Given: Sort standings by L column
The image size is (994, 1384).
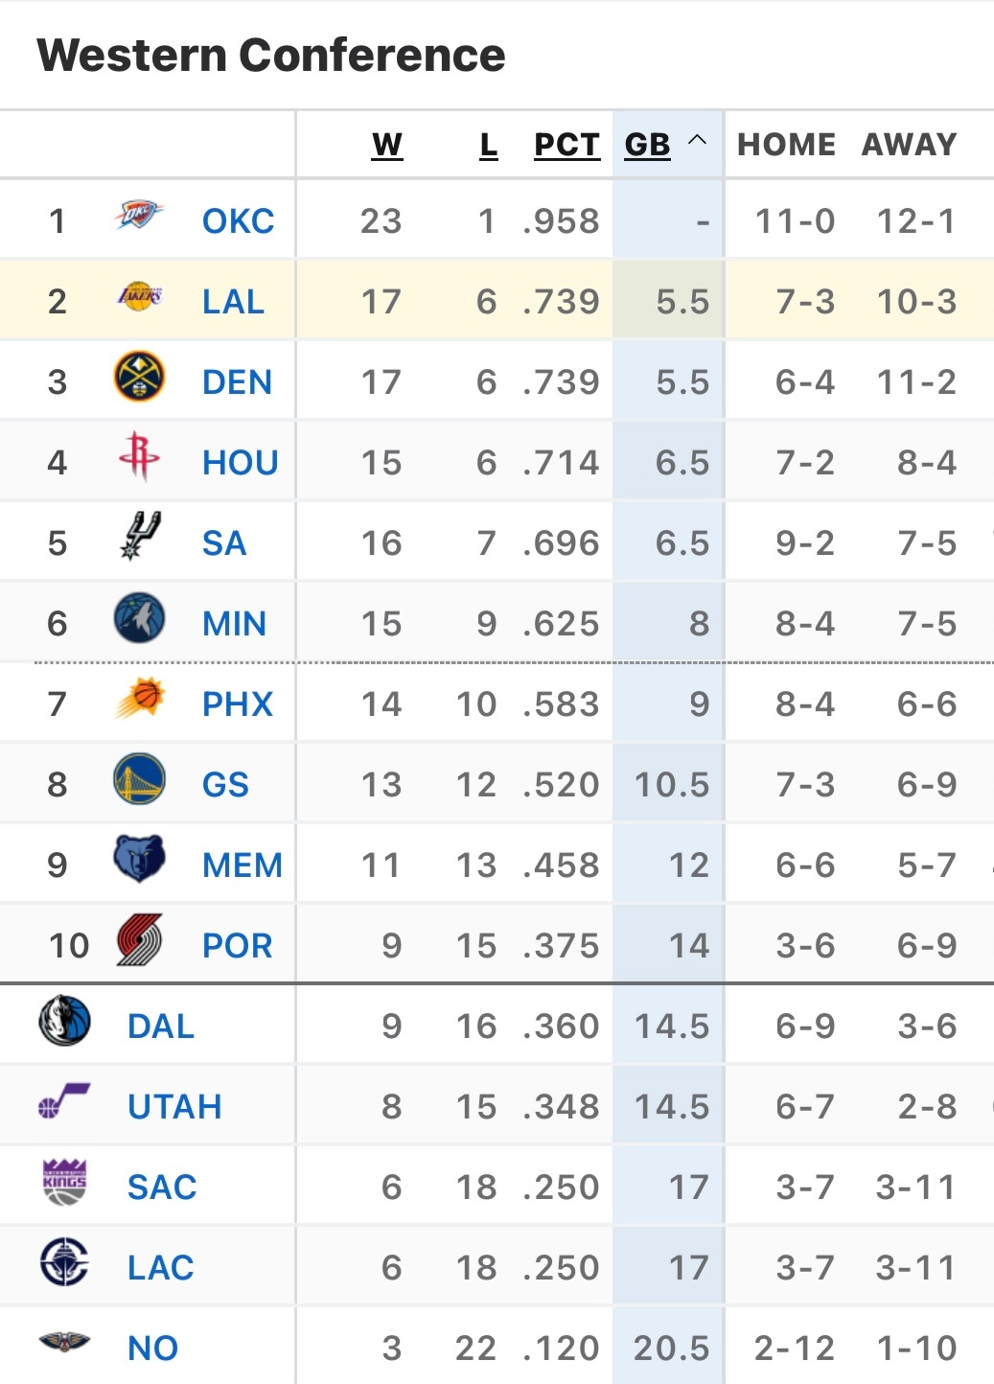Looking at the screenshot, I should click(488, 145).
